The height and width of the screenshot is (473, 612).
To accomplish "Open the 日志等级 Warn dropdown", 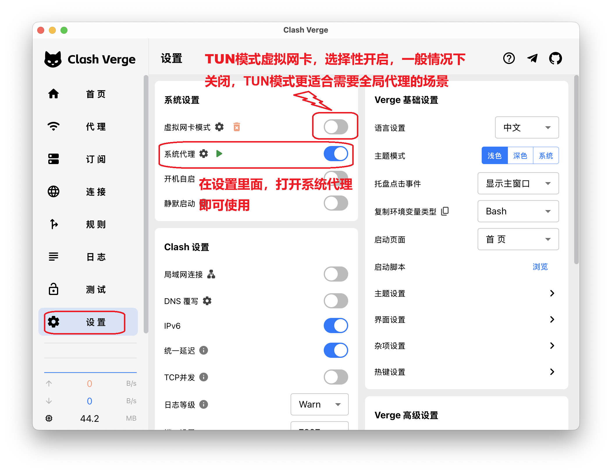I will pyautogui.click(x=319, y=404).
